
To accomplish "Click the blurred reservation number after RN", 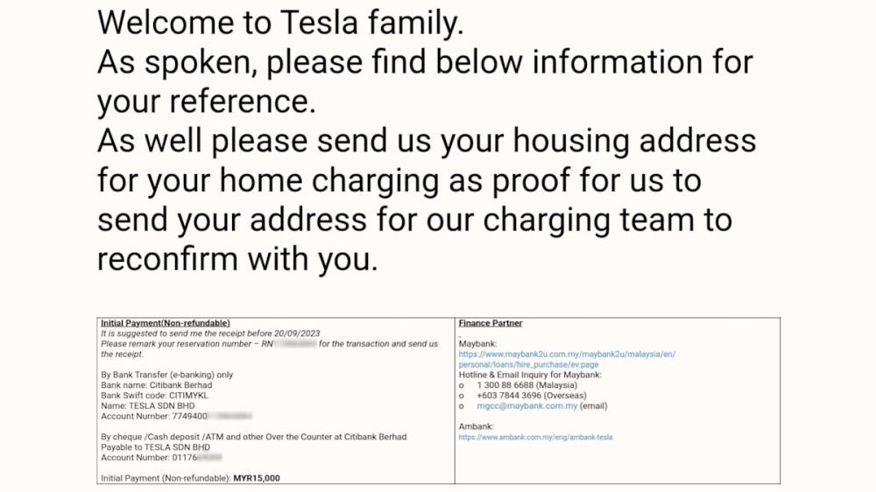I will click(294, 344).
